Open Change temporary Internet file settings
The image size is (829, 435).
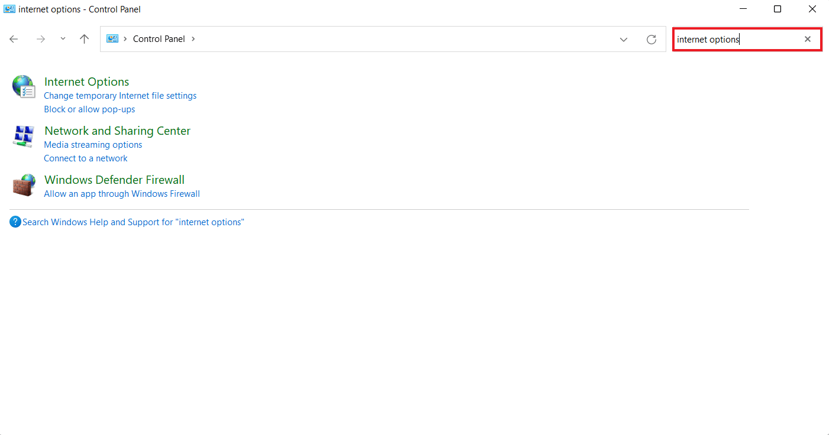[x=120, y=96]
